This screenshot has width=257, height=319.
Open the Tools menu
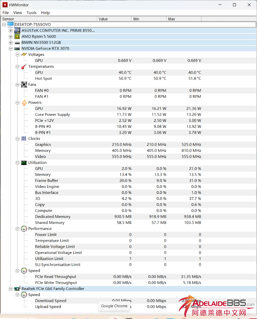pyautogui.click(x=31, y=12)
